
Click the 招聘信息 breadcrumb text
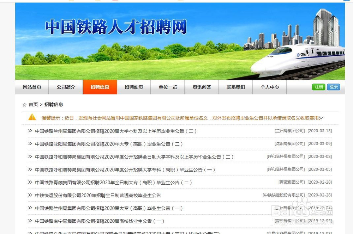[x=54, y=105]
